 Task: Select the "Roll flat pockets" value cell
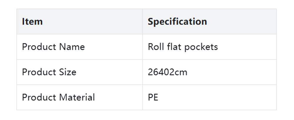click(183, 47)
